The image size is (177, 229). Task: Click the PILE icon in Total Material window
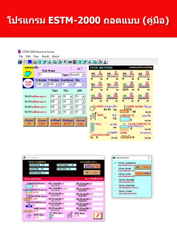tap(51, 216)
